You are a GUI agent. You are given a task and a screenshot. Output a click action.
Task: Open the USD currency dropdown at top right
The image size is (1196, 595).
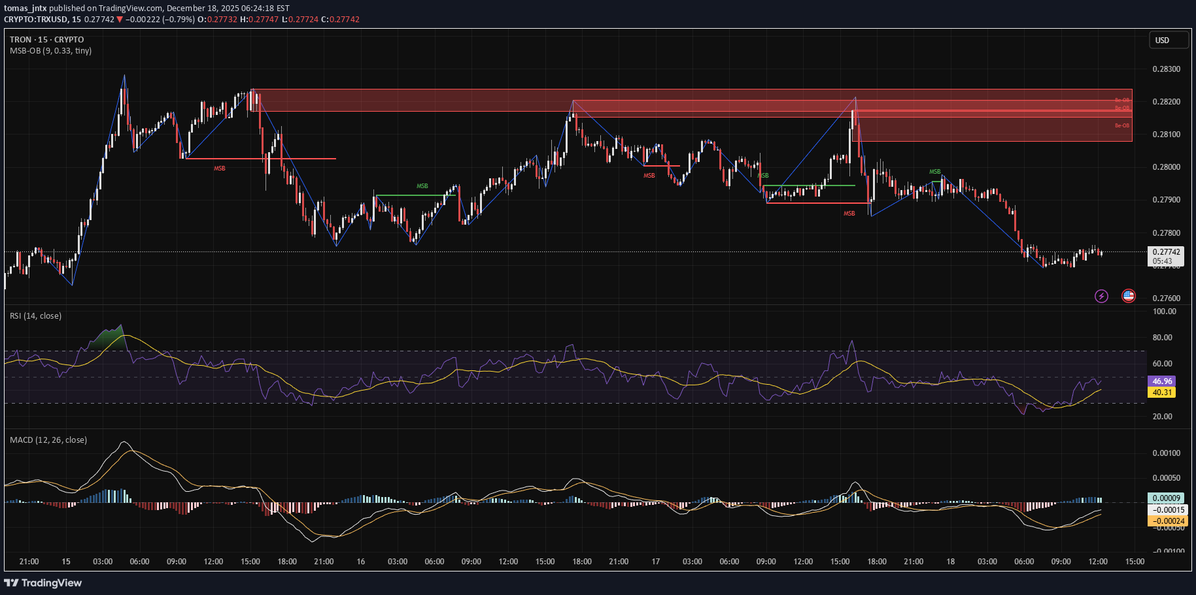1169,40
